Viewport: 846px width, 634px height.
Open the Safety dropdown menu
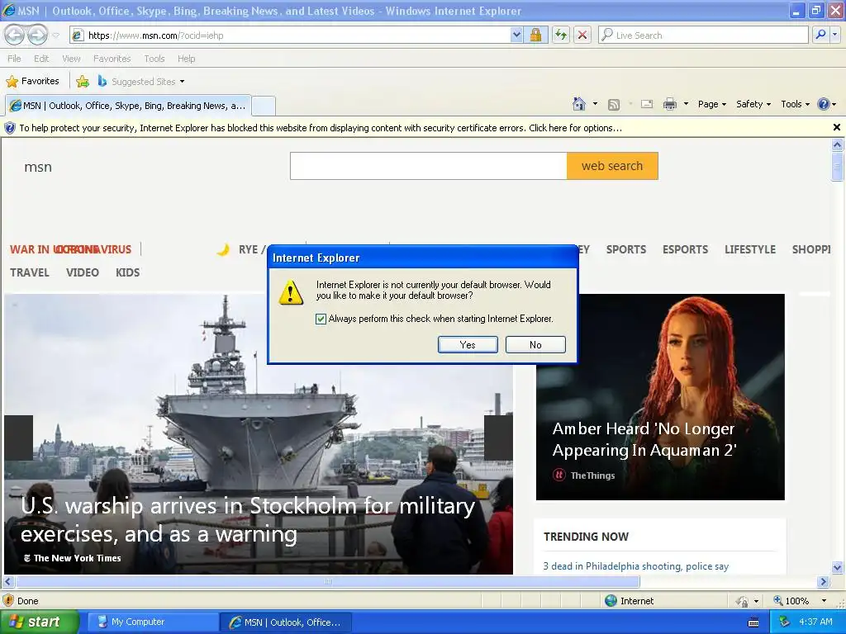click(753, 104)
